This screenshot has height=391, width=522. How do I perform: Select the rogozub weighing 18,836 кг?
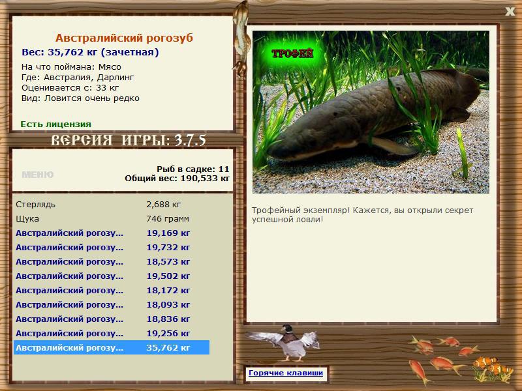[112, 319]
